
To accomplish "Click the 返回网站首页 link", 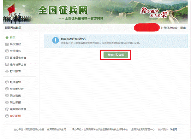I will 13,28.
